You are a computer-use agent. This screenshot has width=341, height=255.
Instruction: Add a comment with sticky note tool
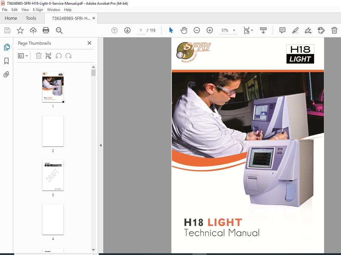point(282,30)
